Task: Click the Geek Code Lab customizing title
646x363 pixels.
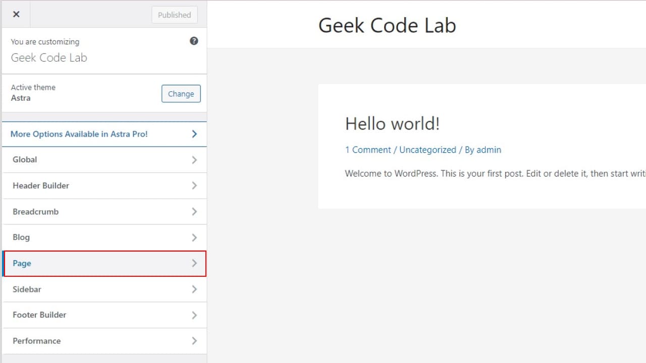Action: click(49, 57)
